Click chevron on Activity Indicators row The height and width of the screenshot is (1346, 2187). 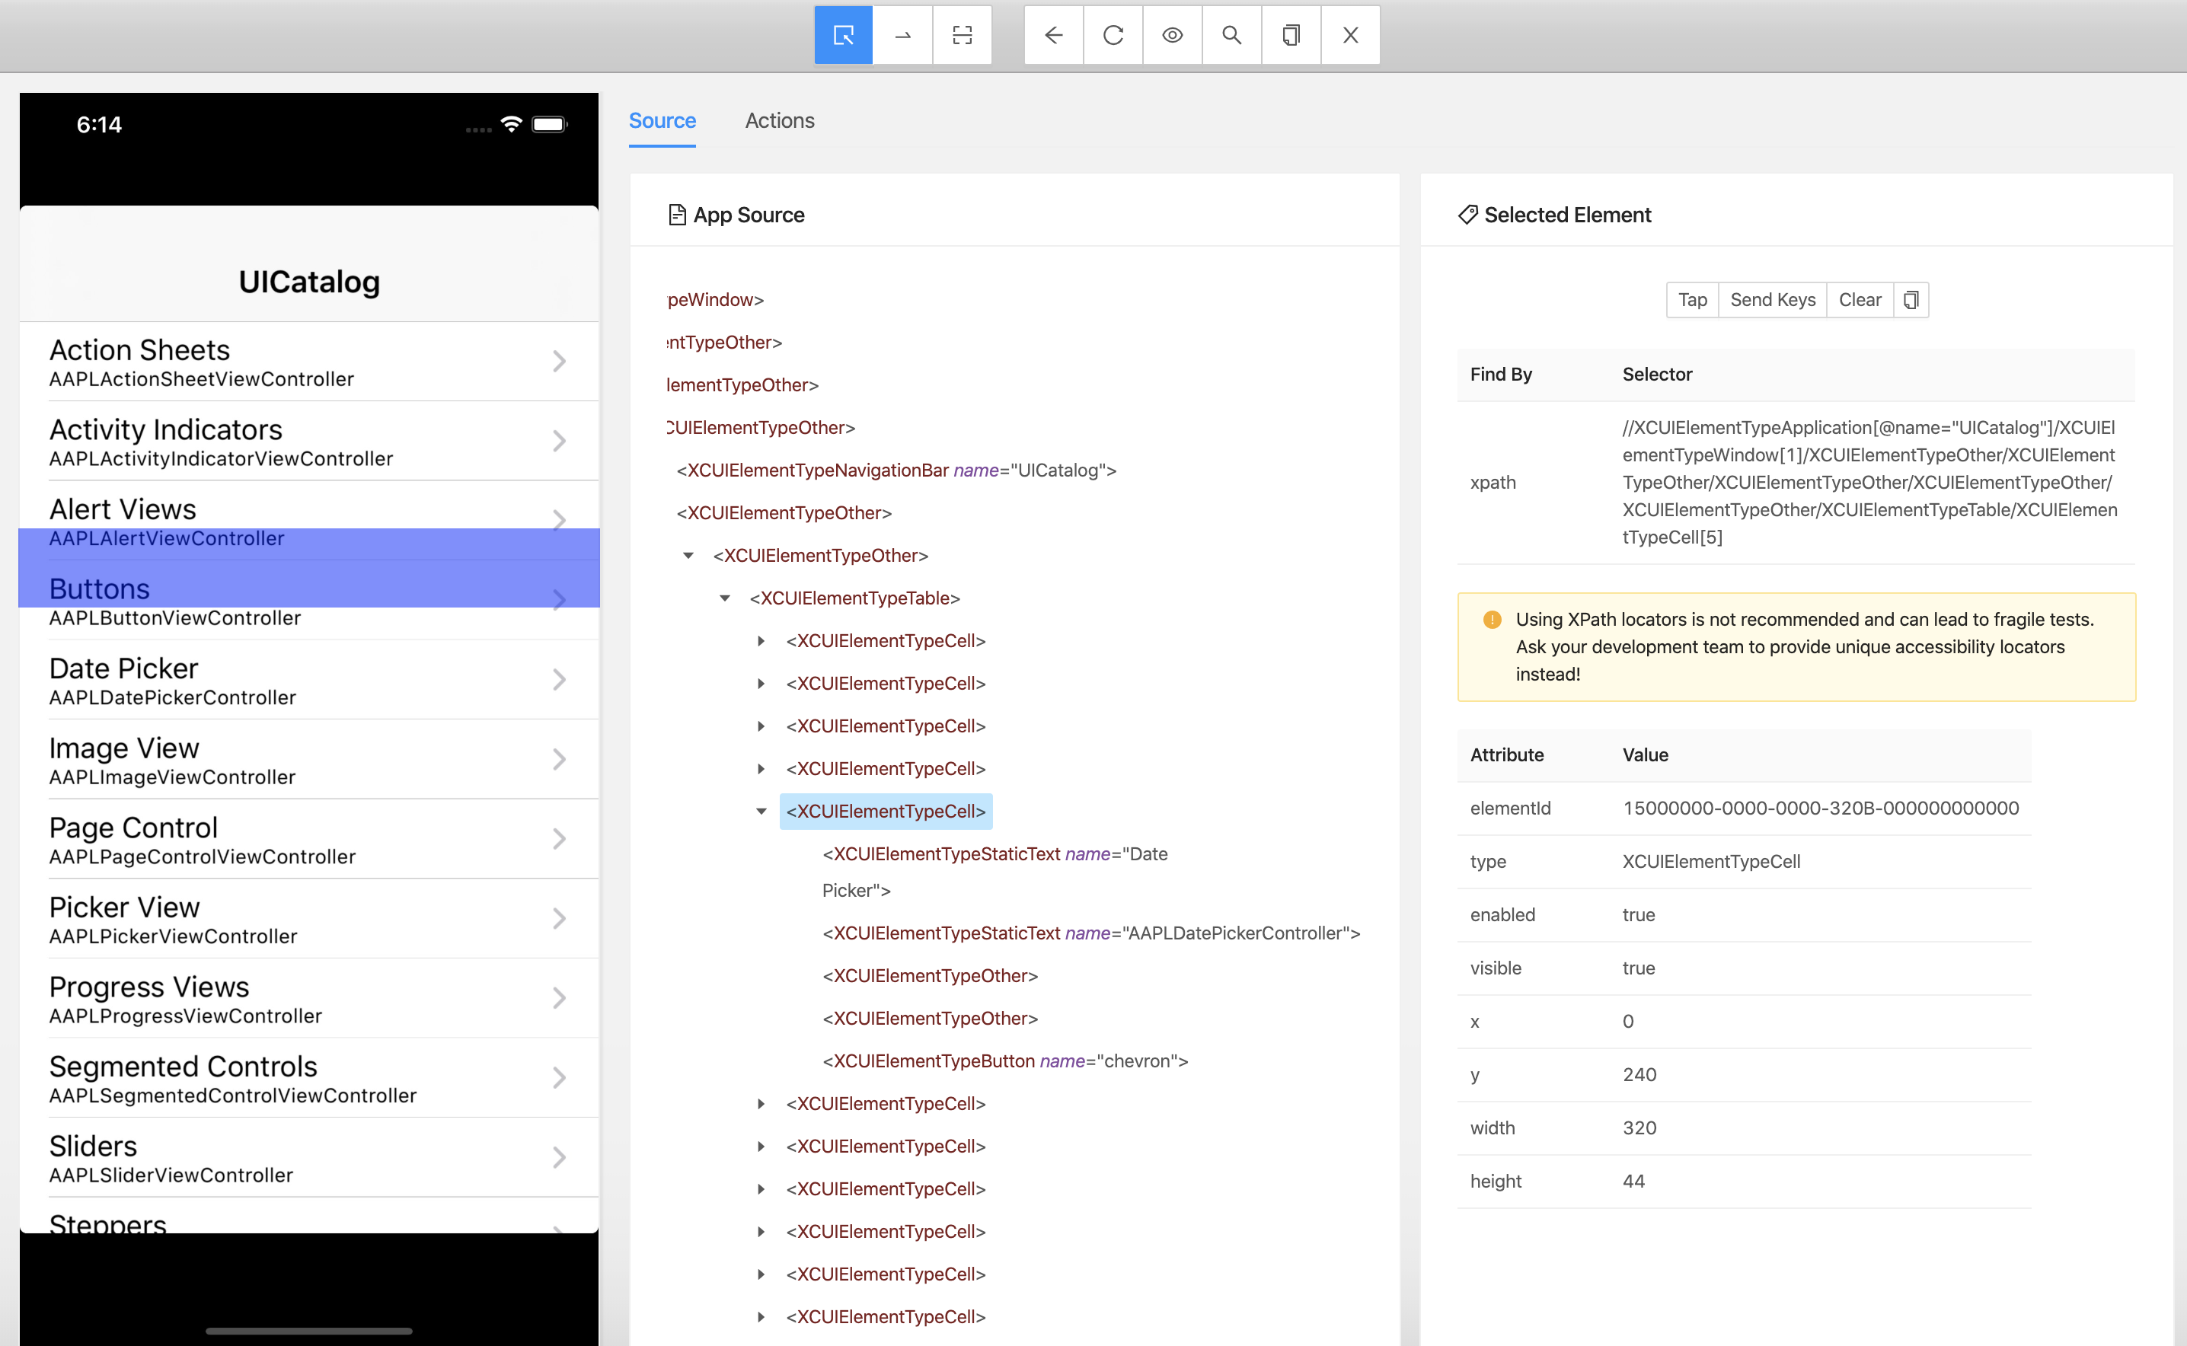(559, 442)
